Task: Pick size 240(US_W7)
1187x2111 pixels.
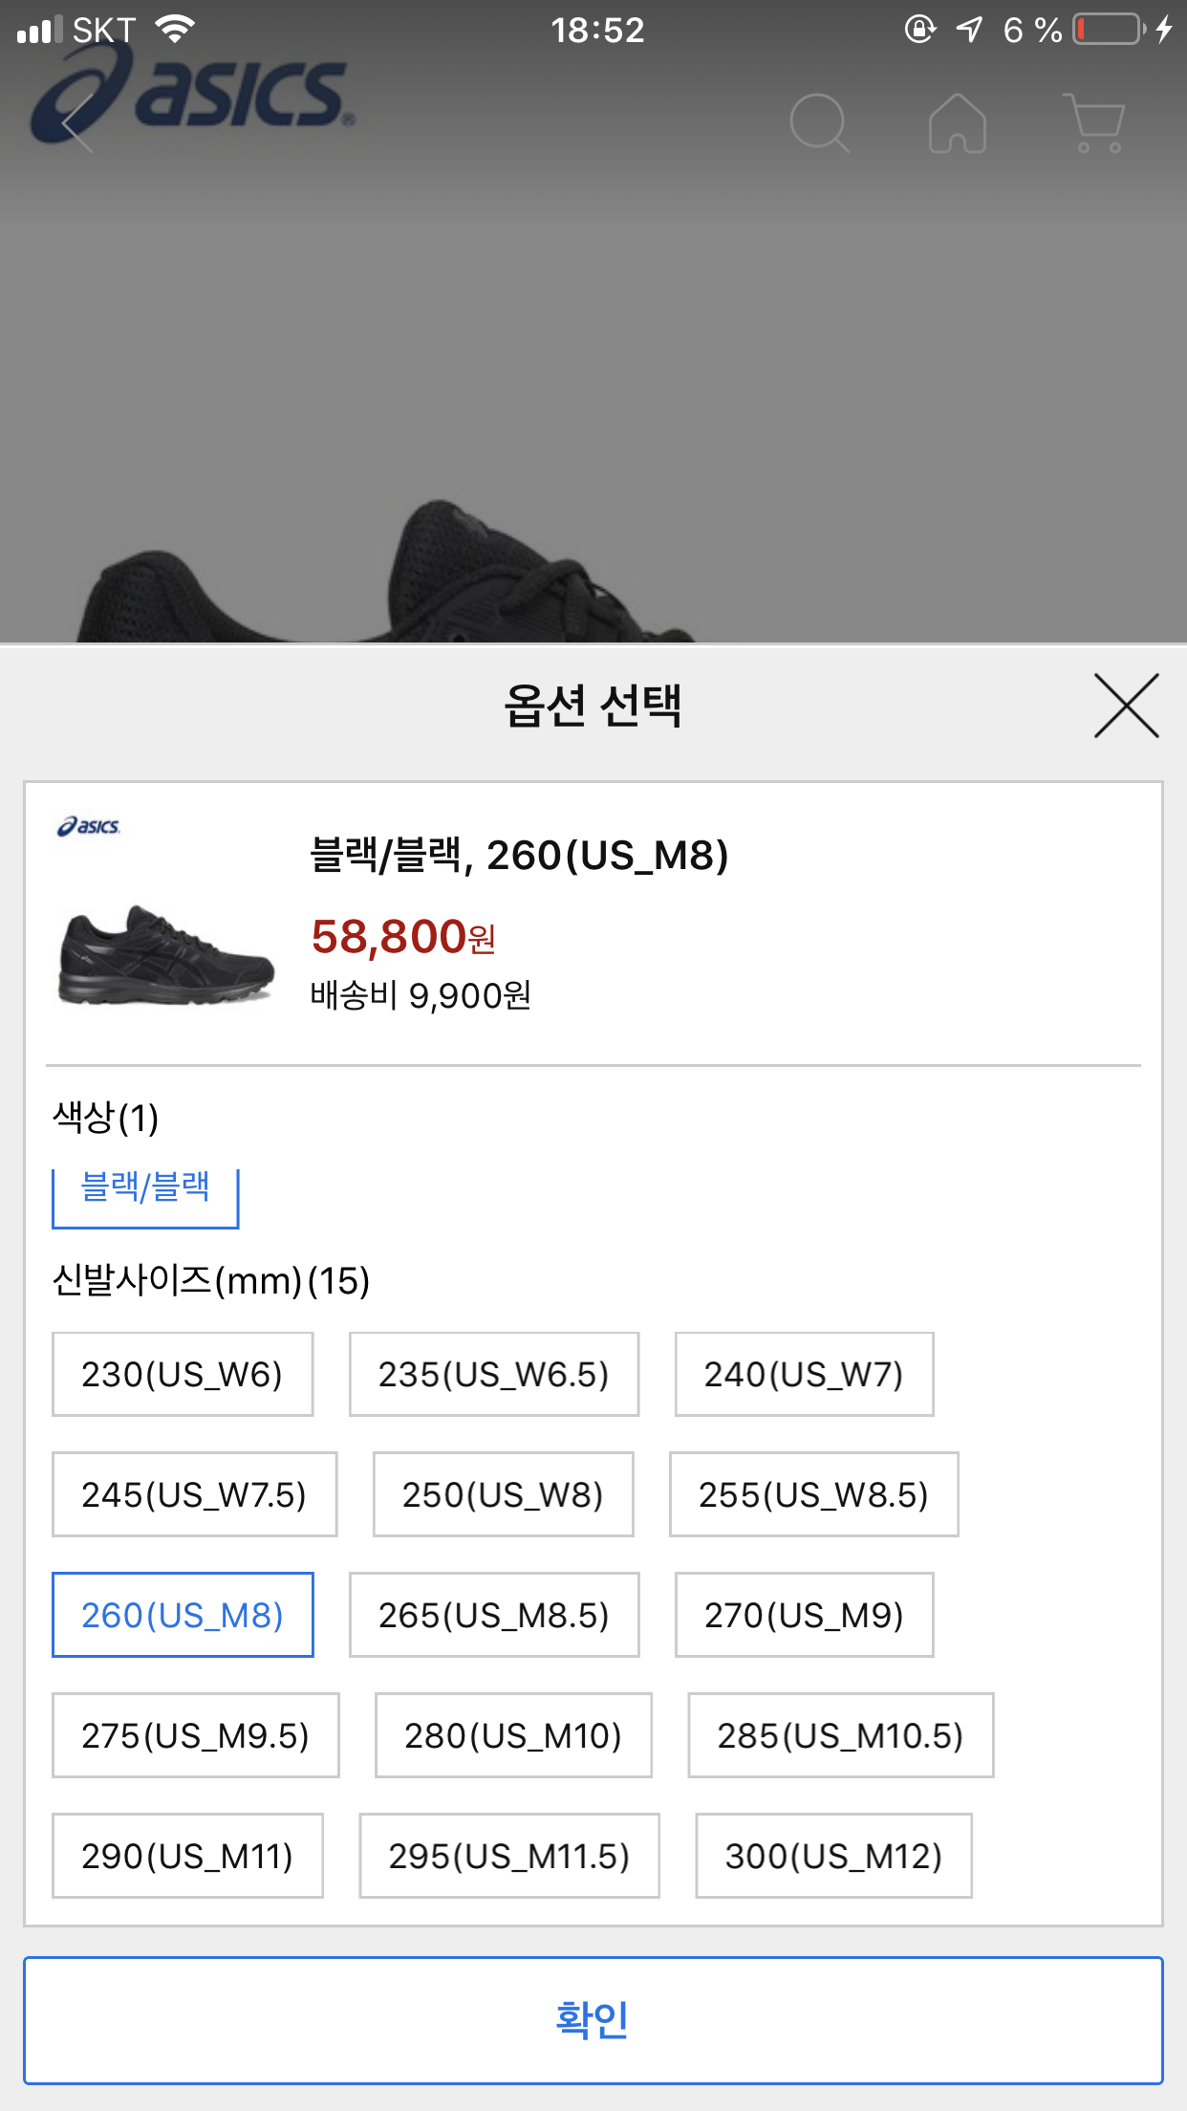Action: (x=804, y=1374)
